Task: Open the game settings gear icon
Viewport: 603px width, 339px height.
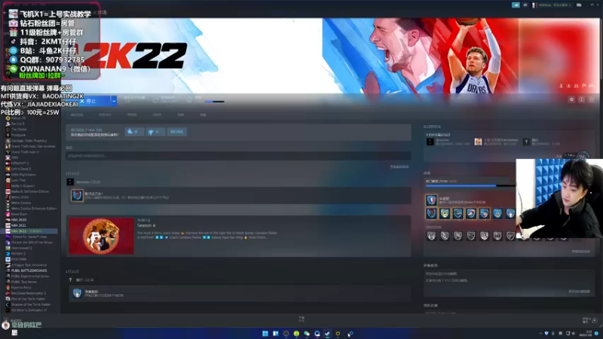Action: click(571, 99)
